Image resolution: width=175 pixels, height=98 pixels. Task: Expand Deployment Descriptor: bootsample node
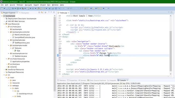tap(4, 19)
